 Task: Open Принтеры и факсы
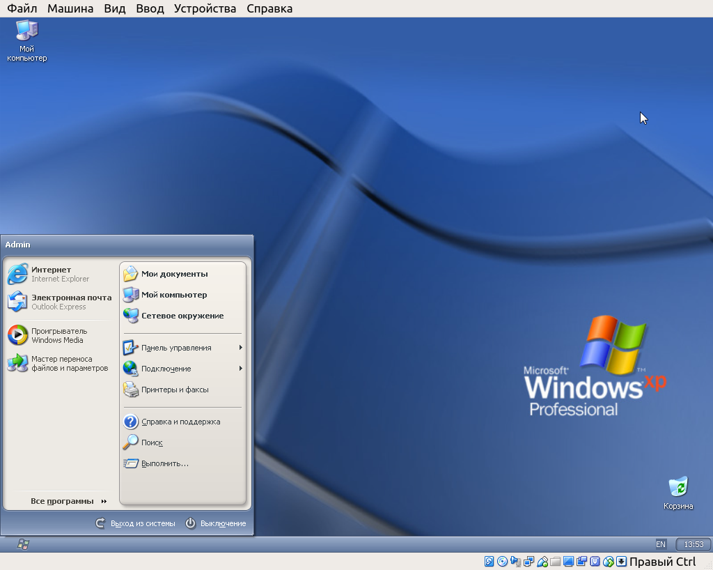point(182,390)
